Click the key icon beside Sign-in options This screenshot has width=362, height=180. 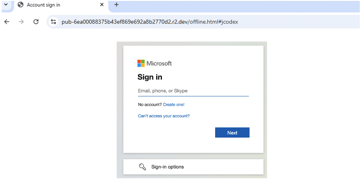tap(142, 167)
